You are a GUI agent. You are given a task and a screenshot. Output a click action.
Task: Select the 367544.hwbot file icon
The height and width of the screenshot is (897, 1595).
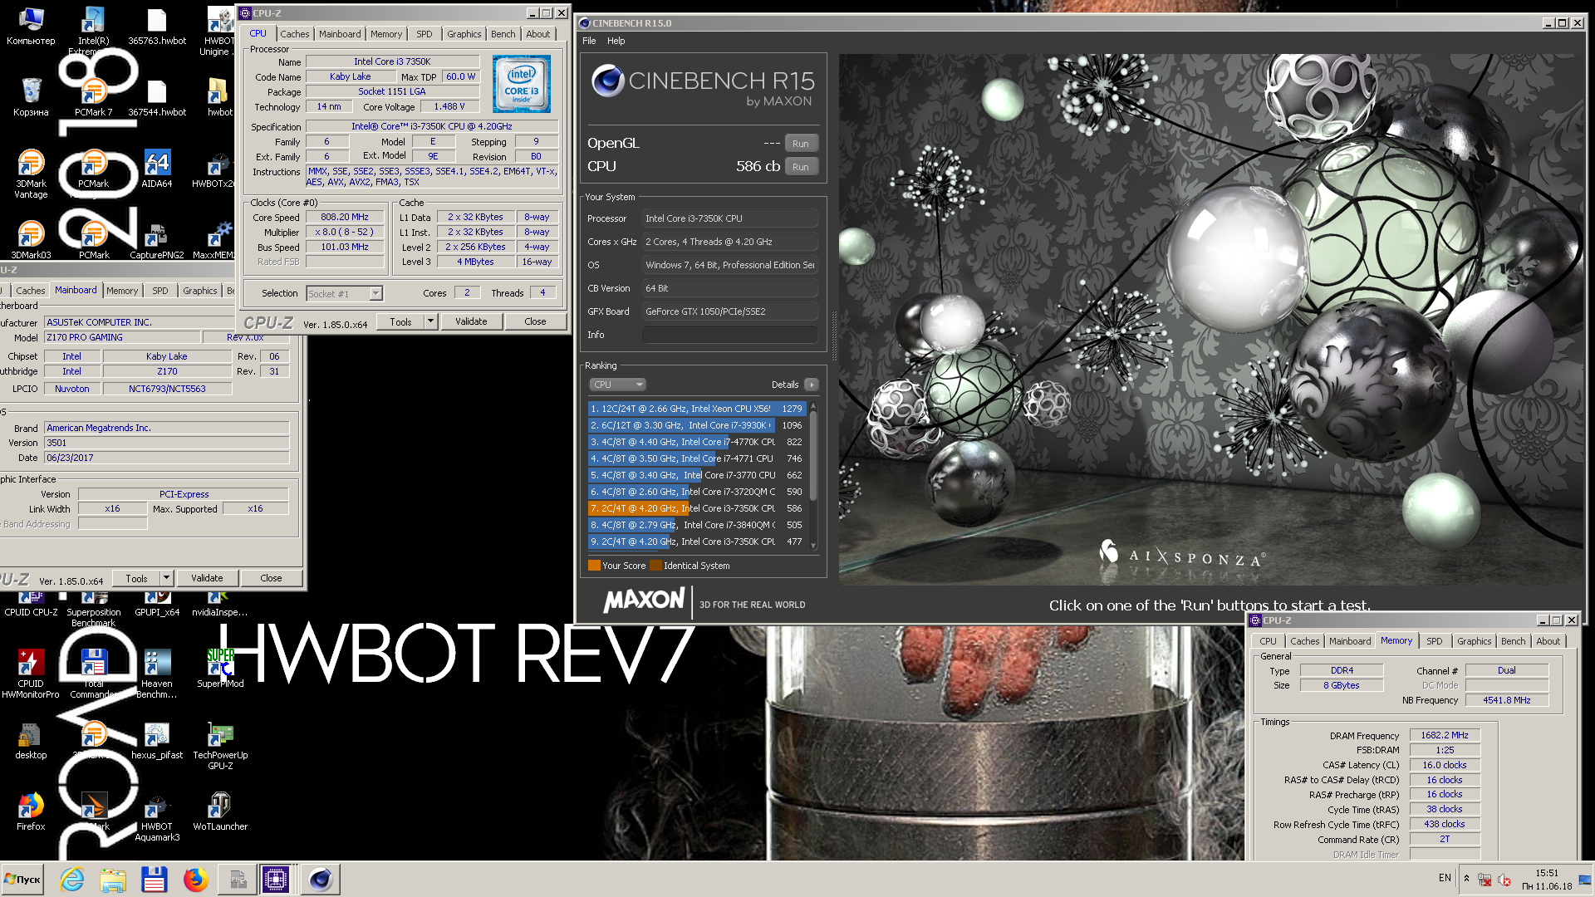tap(156, 97)
